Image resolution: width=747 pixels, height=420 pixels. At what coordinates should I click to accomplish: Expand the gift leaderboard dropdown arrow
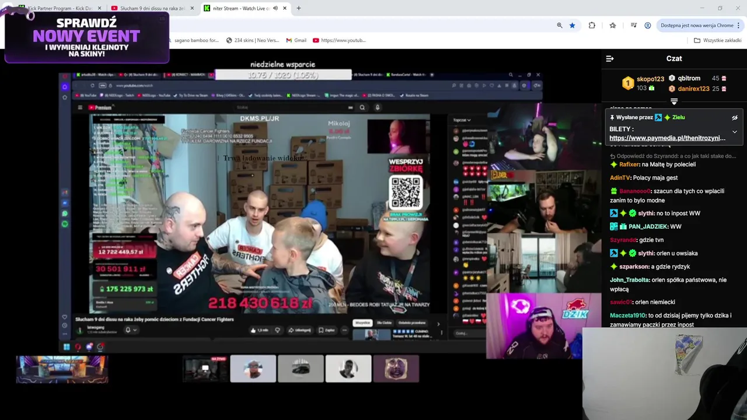(674, 101)
